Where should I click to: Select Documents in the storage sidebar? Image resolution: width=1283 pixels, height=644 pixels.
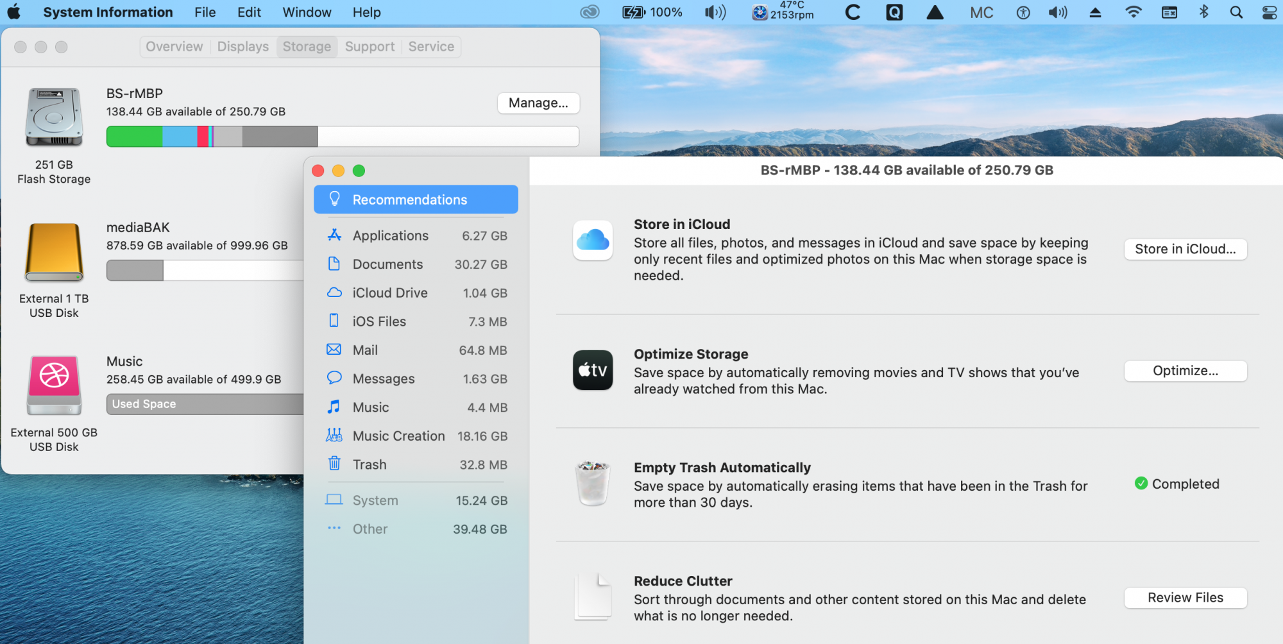[x=416, y=264]
